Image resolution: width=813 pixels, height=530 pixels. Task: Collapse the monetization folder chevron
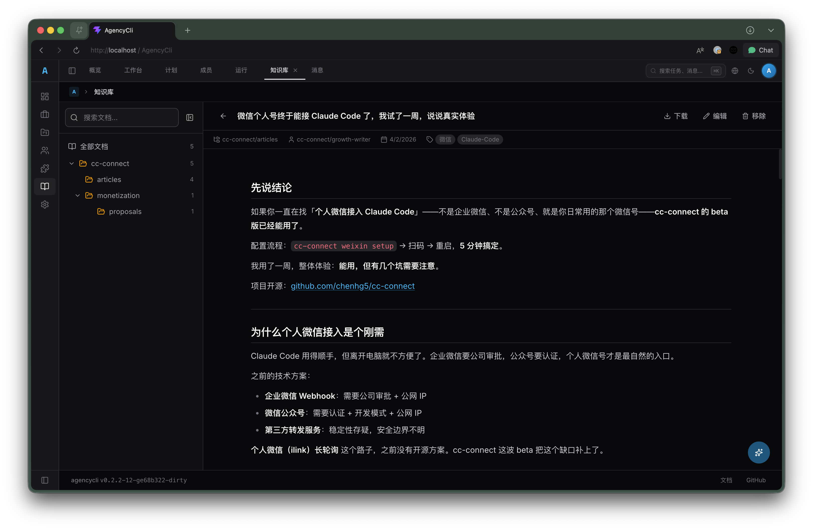pyautogui.click(x=78, y=195)
